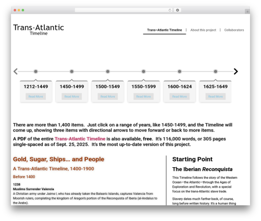261x221 pixels.
Task: Click the 'Starting Point' sidebar heading
Action: click(x=192, y=159)
